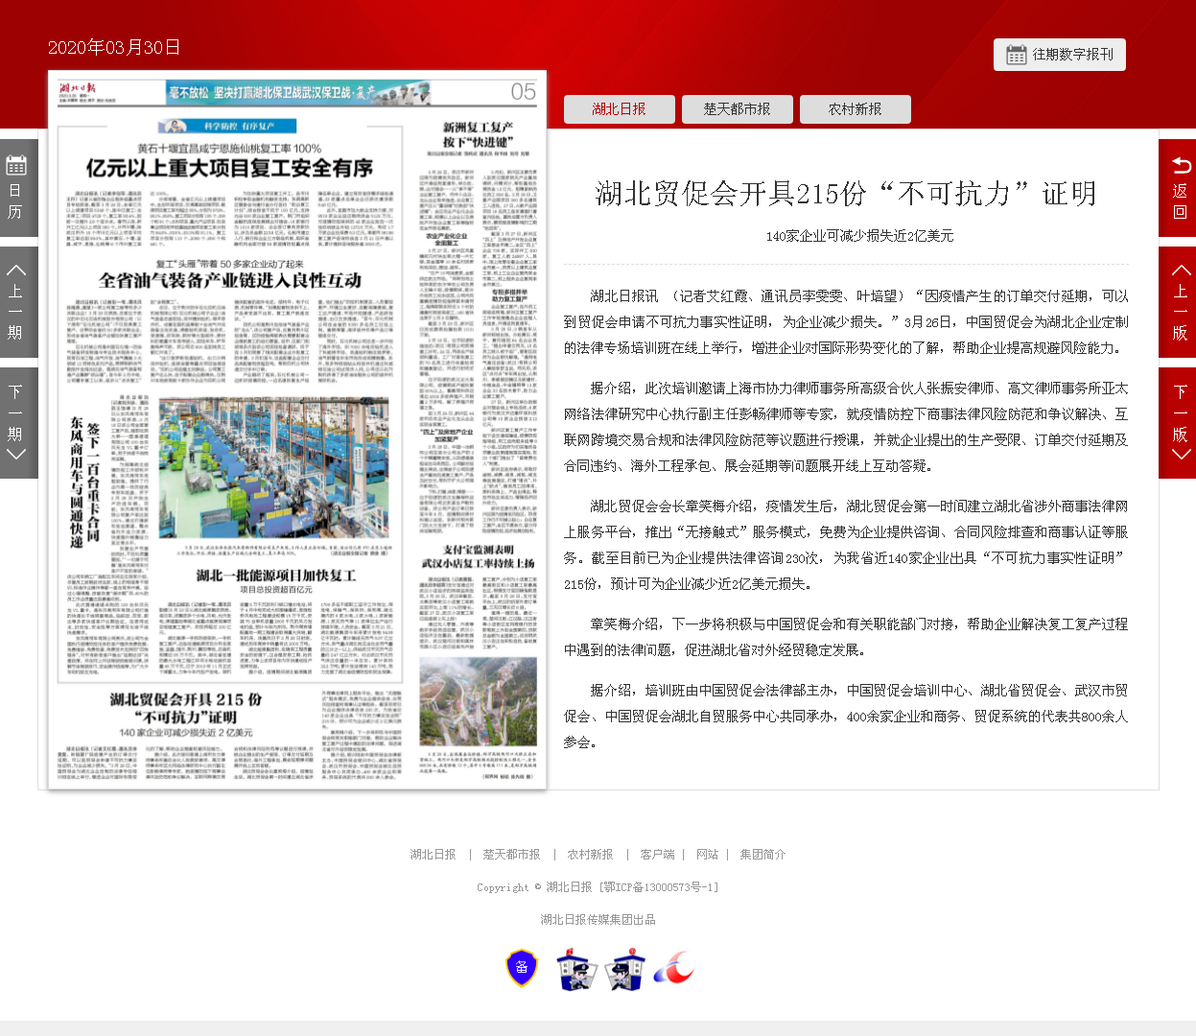The width and height of the screenshot is (1196, 1036).
Task: Click the 楚天都市报 footer link
Action: [511, 854]
